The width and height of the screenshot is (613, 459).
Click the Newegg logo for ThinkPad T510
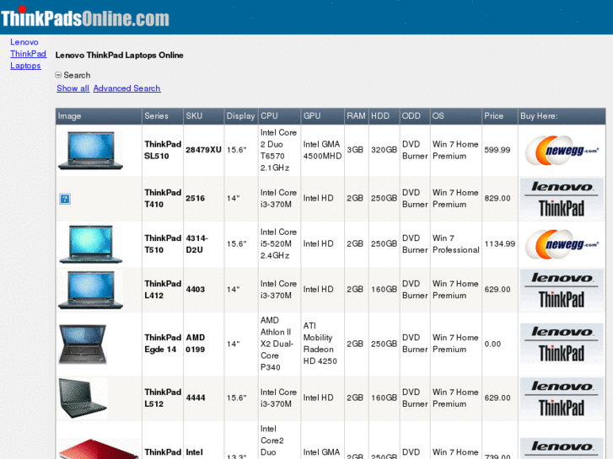tap(562, 243)
